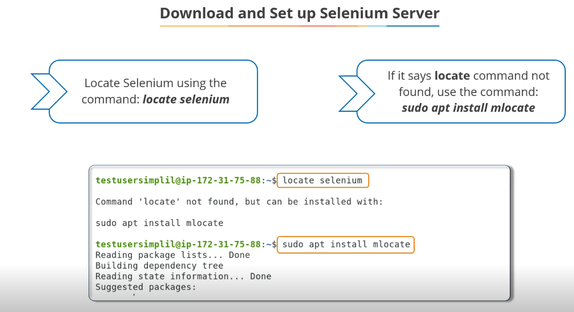The image size is (574, 312).
Task: Click unboxed 'sudo apt install mlocate' terminal output line
Action: (159, 223)
